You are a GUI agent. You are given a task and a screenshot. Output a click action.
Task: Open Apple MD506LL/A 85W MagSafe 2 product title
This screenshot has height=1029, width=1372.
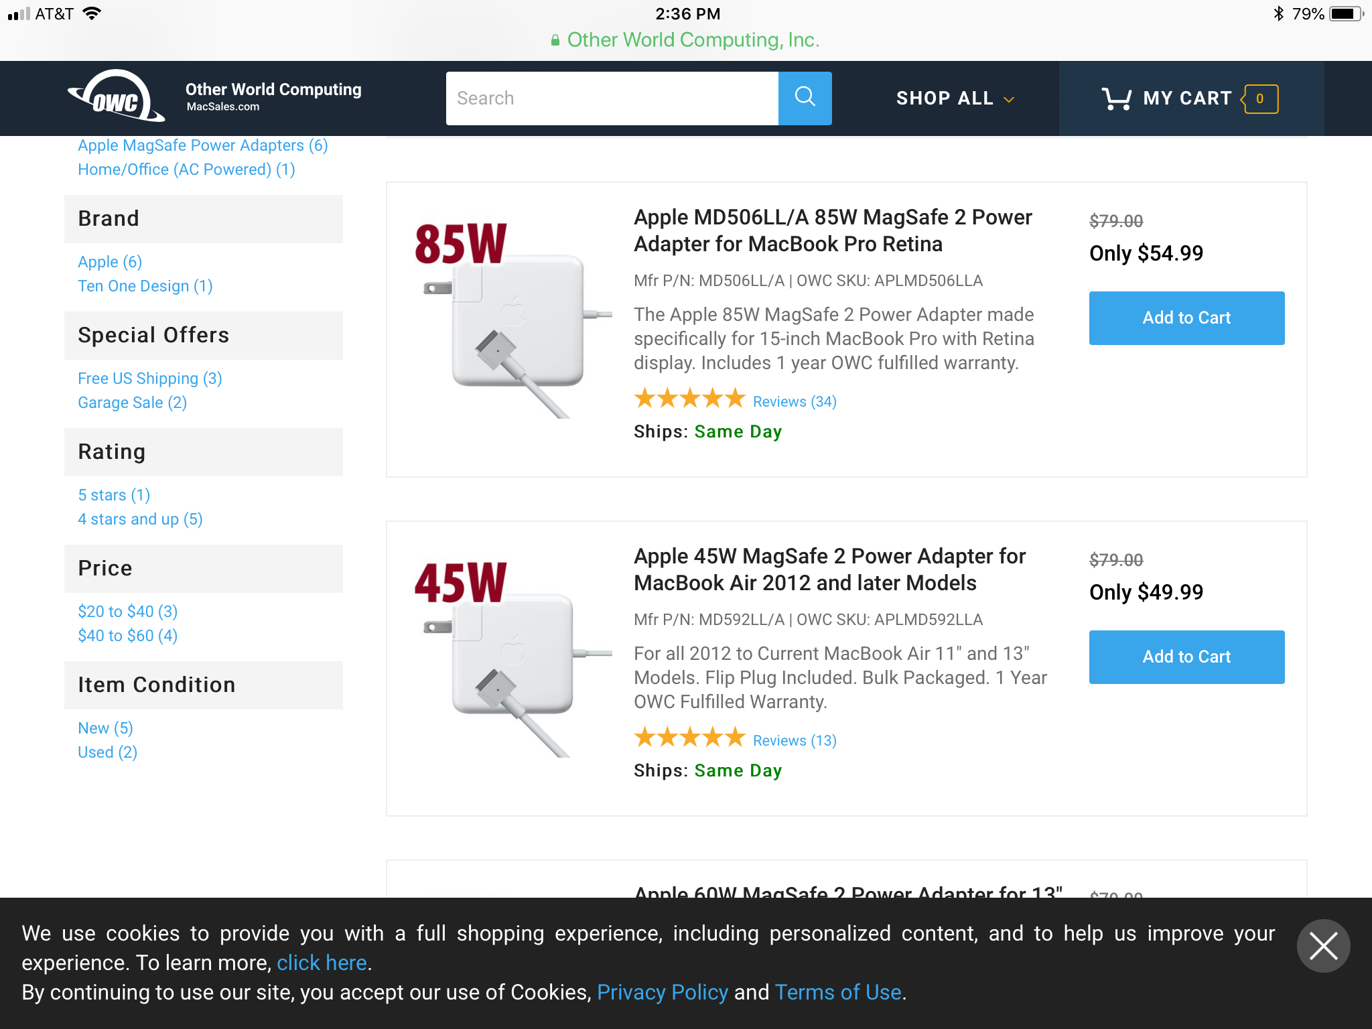pyautogui.click(x=833, y=230)
